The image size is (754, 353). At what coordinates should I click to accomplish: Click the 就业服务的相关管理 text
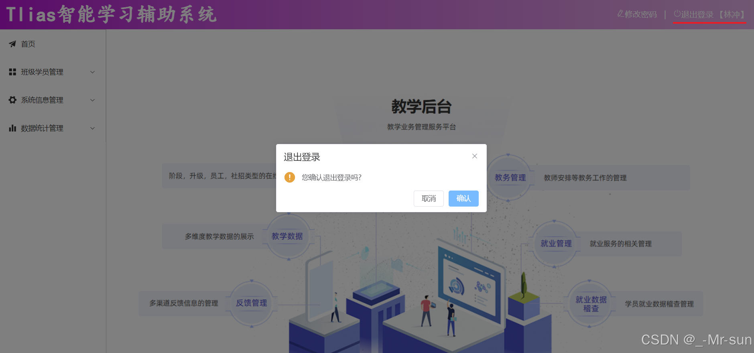[620, 243]
